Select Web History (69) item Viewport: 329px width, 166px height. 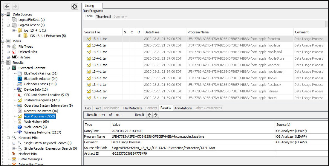tap(36, 122)
